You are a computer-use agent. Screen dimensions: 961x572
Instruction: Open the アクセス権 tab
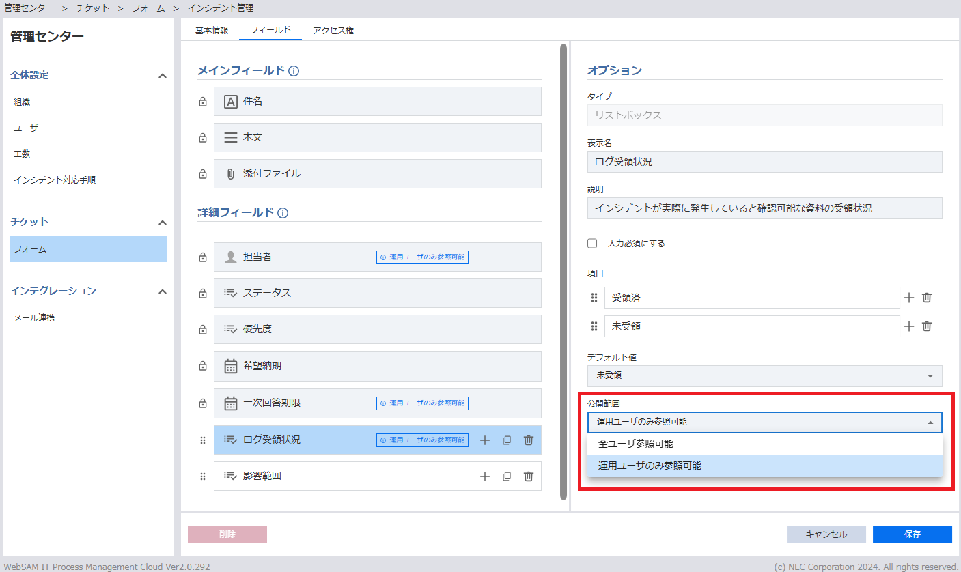(333, 31)
